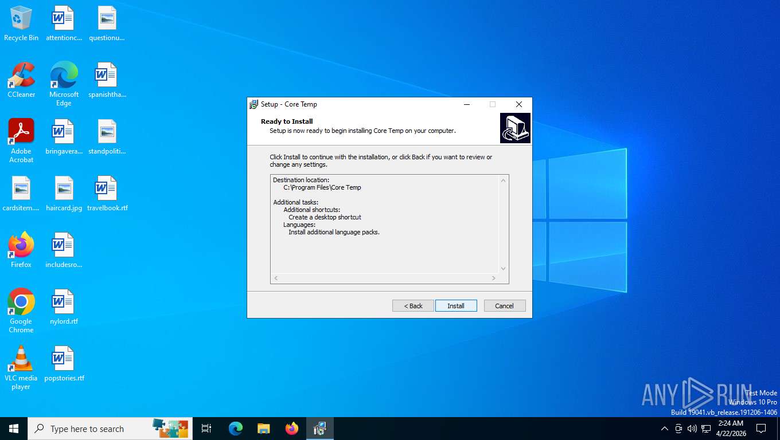Open the clock and calendar flyout
This screenshot has width=780, height=440.
[x=732, y=429]
